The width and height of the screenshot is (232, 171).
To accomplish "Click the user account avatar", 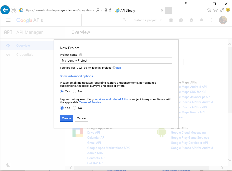I will click(x=223, y=20).
